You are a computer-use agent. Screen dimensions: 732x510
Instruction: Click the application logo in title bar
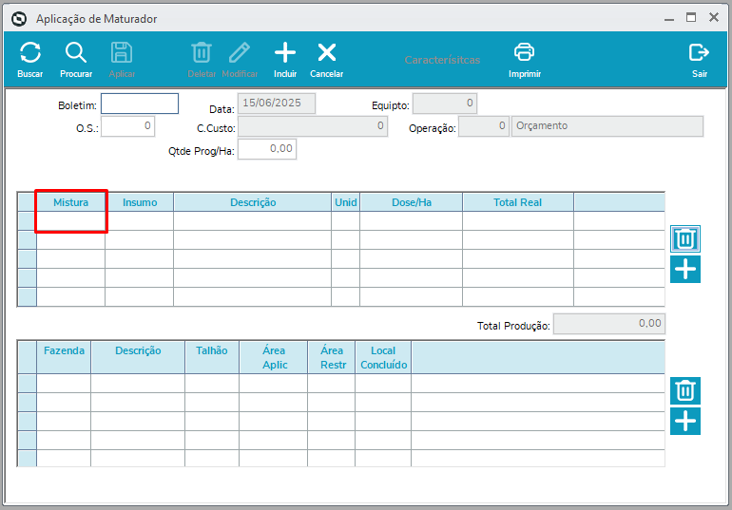(19, 19)
